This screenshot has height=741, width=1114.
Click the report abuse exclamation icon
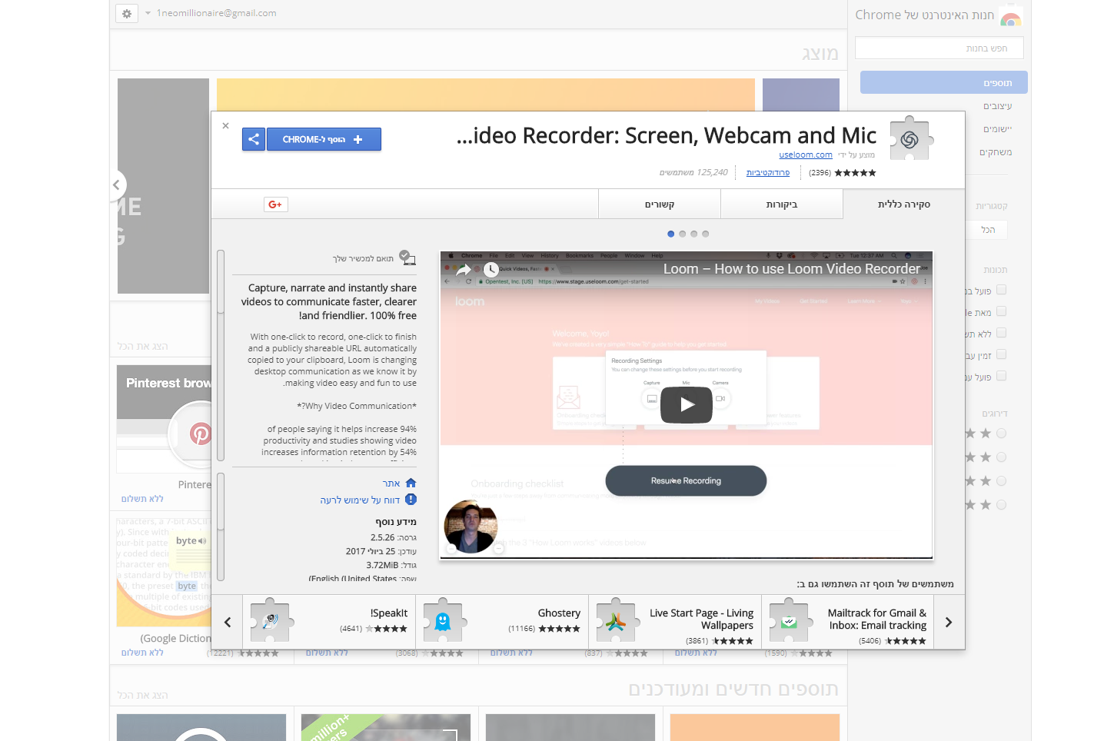click(x=411, y=500)
